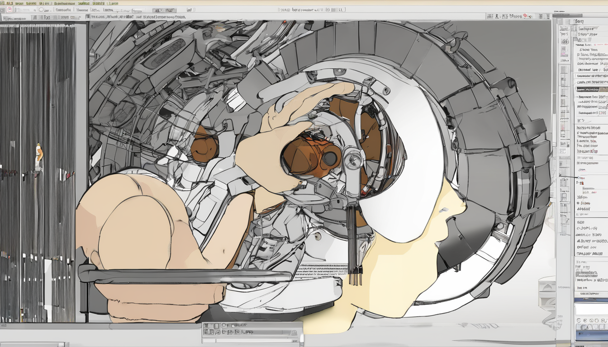Select the round circle tool icon in the second toolbar row

click(42, 9)
